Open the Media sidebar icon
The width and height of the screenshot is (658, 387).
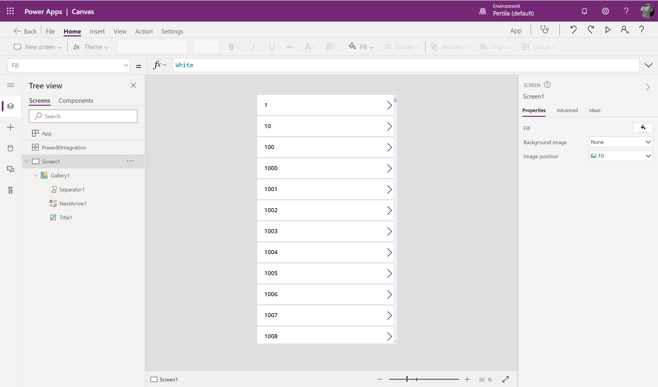coord(10,169)
